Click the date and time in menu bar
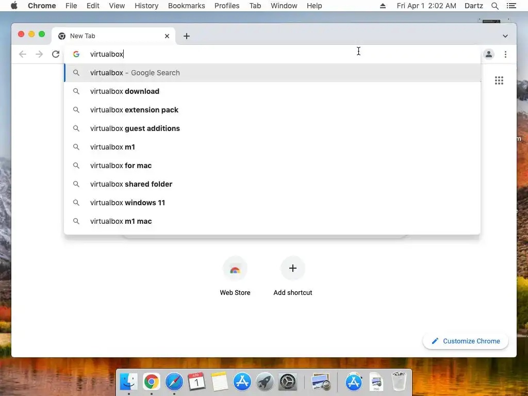Image resolution: width=528 pixels, height=396 pixels. [426, 6]
